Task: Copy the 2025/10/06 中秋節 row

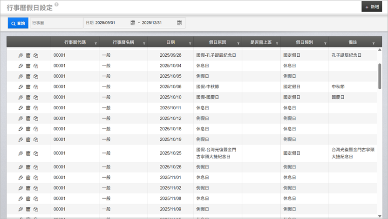Action: click(36, 86)
